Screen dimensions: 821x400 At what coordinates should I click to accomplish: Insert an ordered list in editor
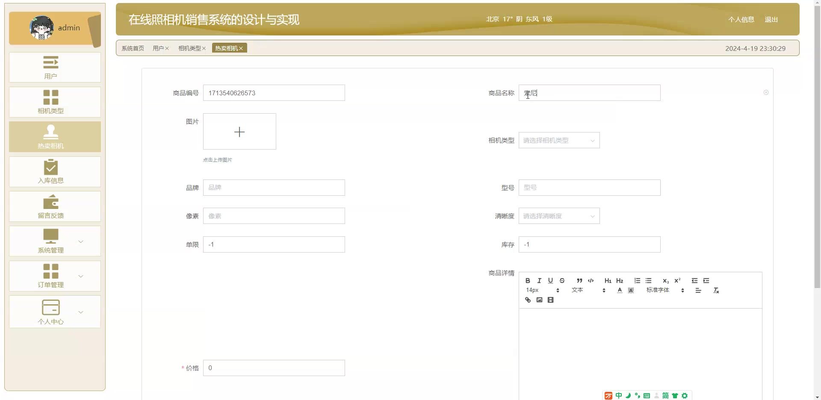[x=637, y=281]
